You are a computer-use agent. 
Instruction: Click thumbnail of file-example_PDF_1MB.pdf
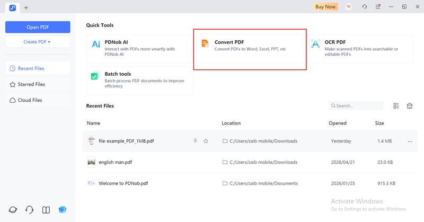(x=91, y=141)
